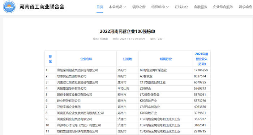253x135 pixels.
Task: Click revenue value 5769273
Action: [200, 89]
